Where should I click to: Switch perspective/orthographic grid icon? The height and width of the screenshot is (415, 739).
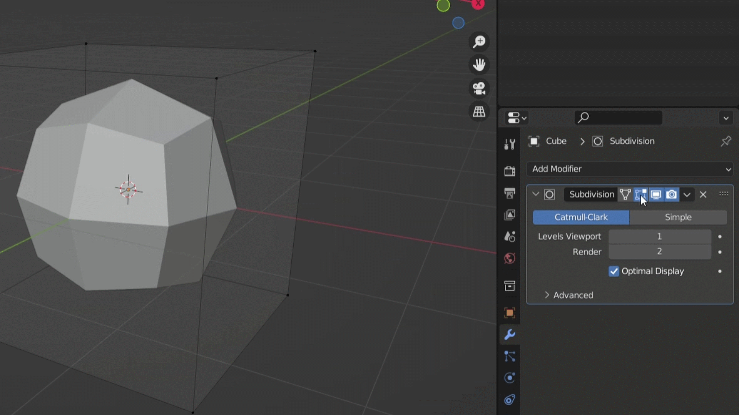[x=479, y=112]
